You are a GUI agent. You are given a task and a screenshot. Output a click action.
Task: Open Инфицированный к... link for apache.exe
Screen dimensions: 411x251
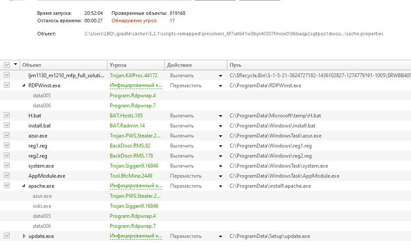136,186
